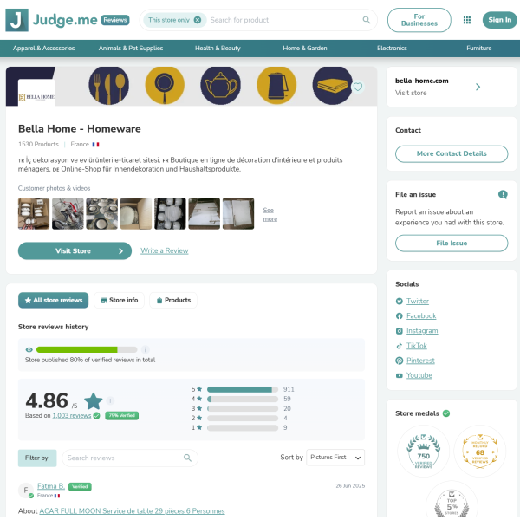Click the search reviews magnifier icon
Image resolution: width=520 pixels, height=520 pixels.
coord(187,458)
